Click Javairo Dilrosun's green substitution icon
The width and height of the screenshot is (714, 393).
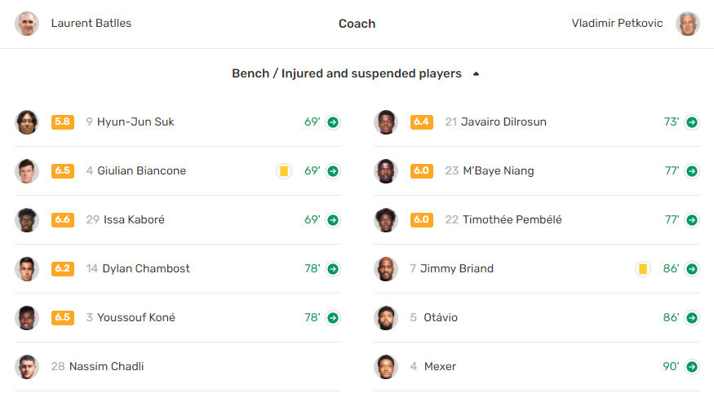692,122
